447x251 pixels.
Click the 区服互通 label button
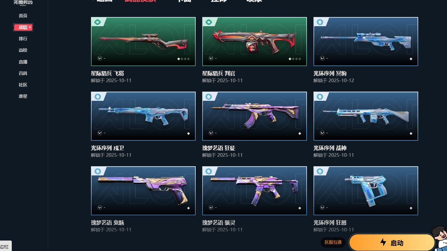pos(333,242)
